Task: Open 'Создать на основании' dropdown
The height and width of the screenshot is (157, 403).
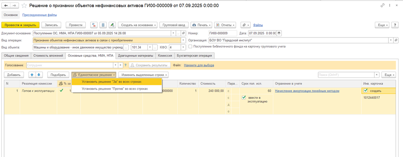Action: tap(137, 25)
